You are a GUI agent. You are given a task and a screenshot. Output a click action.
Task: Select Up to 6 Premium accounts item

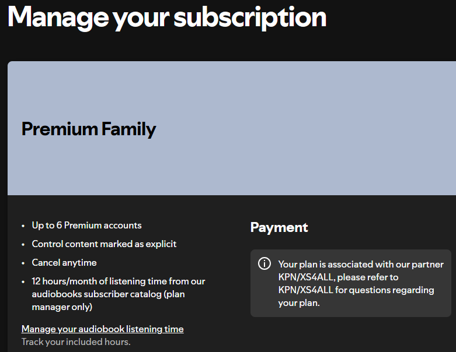point(86,226)
